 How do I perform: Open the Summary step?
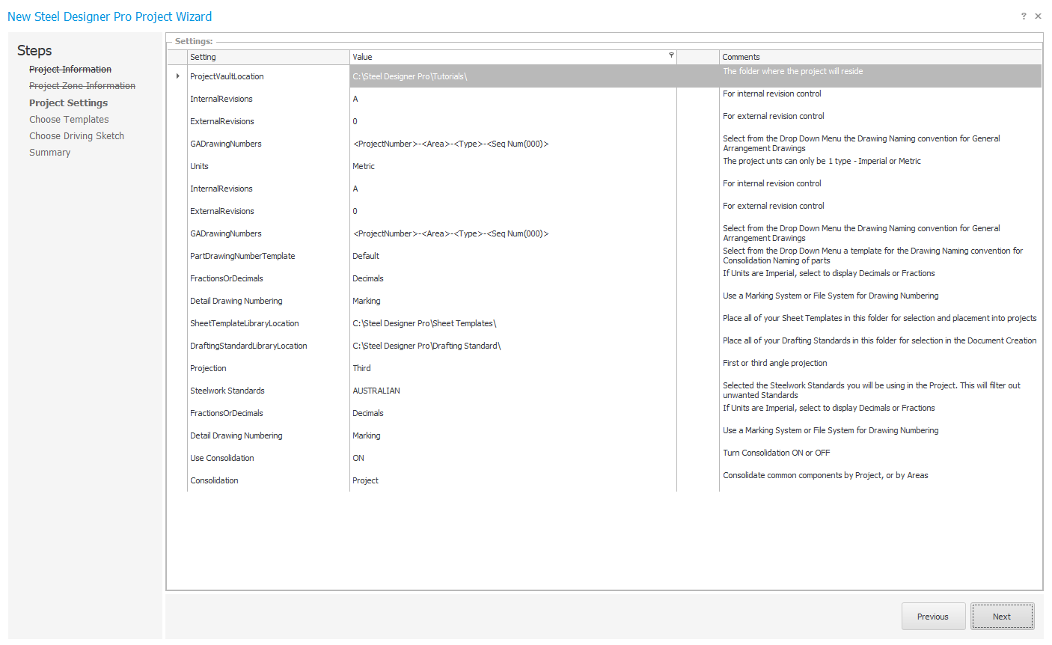tap(49, 153)
